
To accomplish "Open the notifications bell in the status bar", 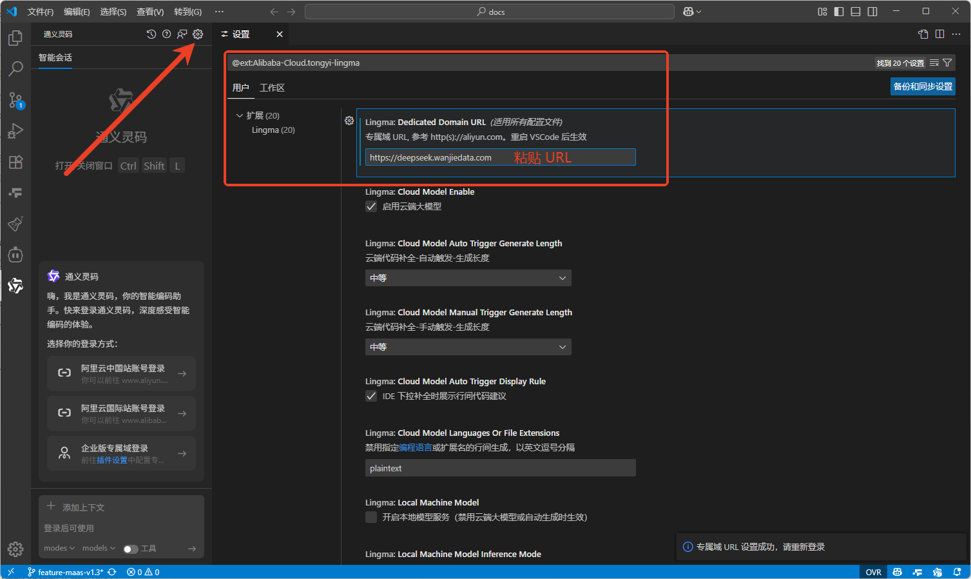I will tap(957, 572).
